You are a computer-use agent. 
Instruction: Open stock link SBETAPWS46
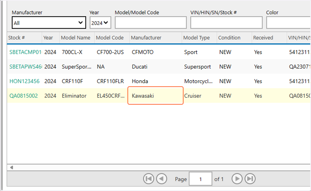pos(25,67)
